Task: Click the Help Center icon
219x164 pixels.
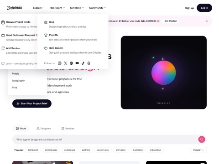Action: (x=46, y=48)
